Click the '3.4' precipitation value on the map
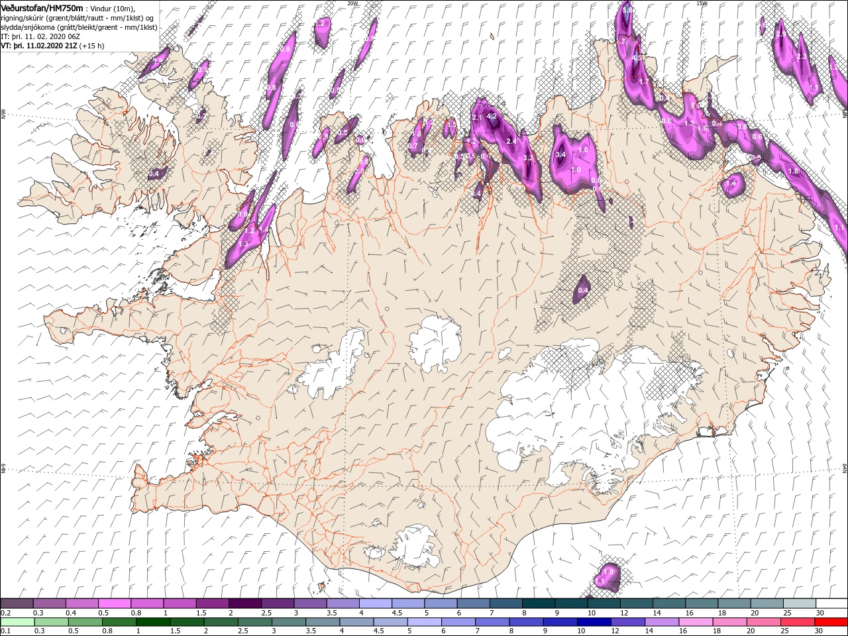This screenshot has height=636, width=848. [x=560, y=154]
